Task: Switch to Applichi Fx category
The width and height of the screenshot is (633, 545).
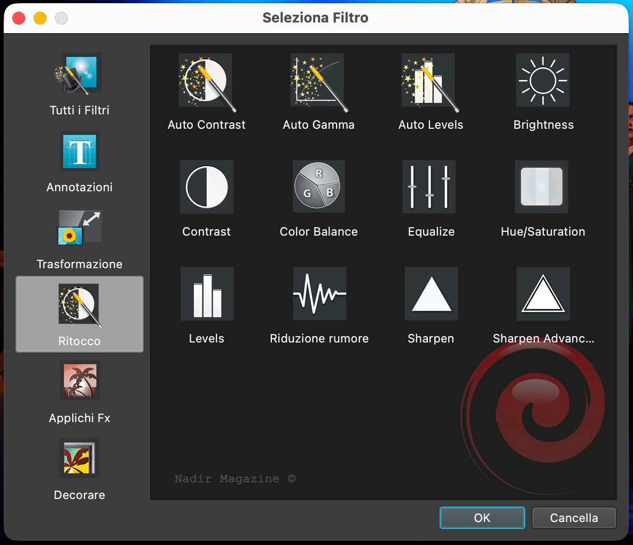Action: [x=80, y=392]
